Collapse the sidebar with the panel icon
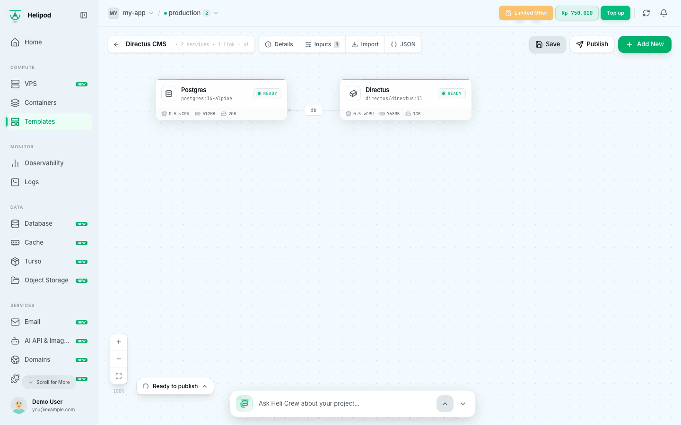 coord(84,15)
